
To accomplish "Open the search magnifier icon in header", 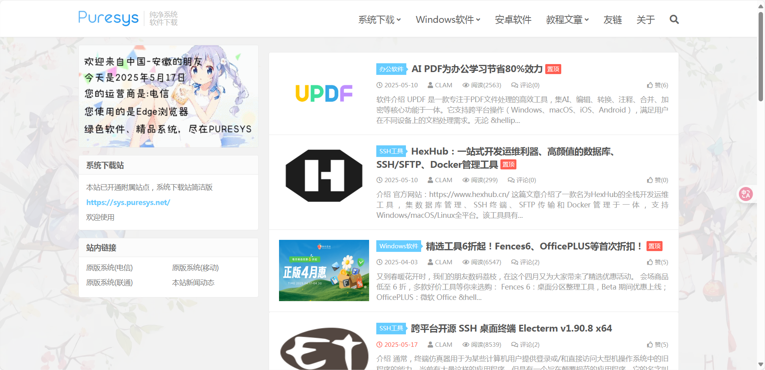I will [x=674, y=19].
